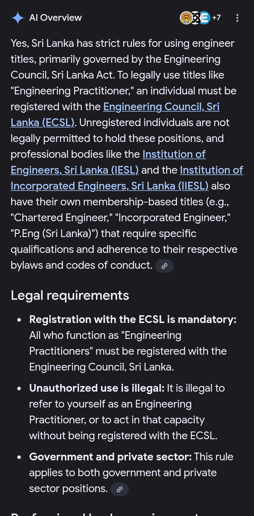
Task: Click link chip after 'sector positions.'
Action: point(120,489)
